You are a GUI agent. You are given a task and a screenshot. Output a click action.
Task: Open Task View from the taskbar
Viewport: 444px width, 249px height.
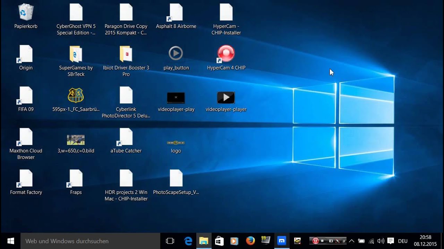point(170,241)
